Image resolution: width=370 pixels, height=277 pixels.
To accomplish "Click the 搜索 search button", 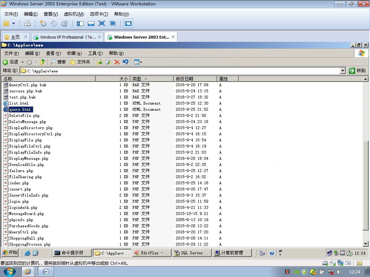I will coord(58,62).
